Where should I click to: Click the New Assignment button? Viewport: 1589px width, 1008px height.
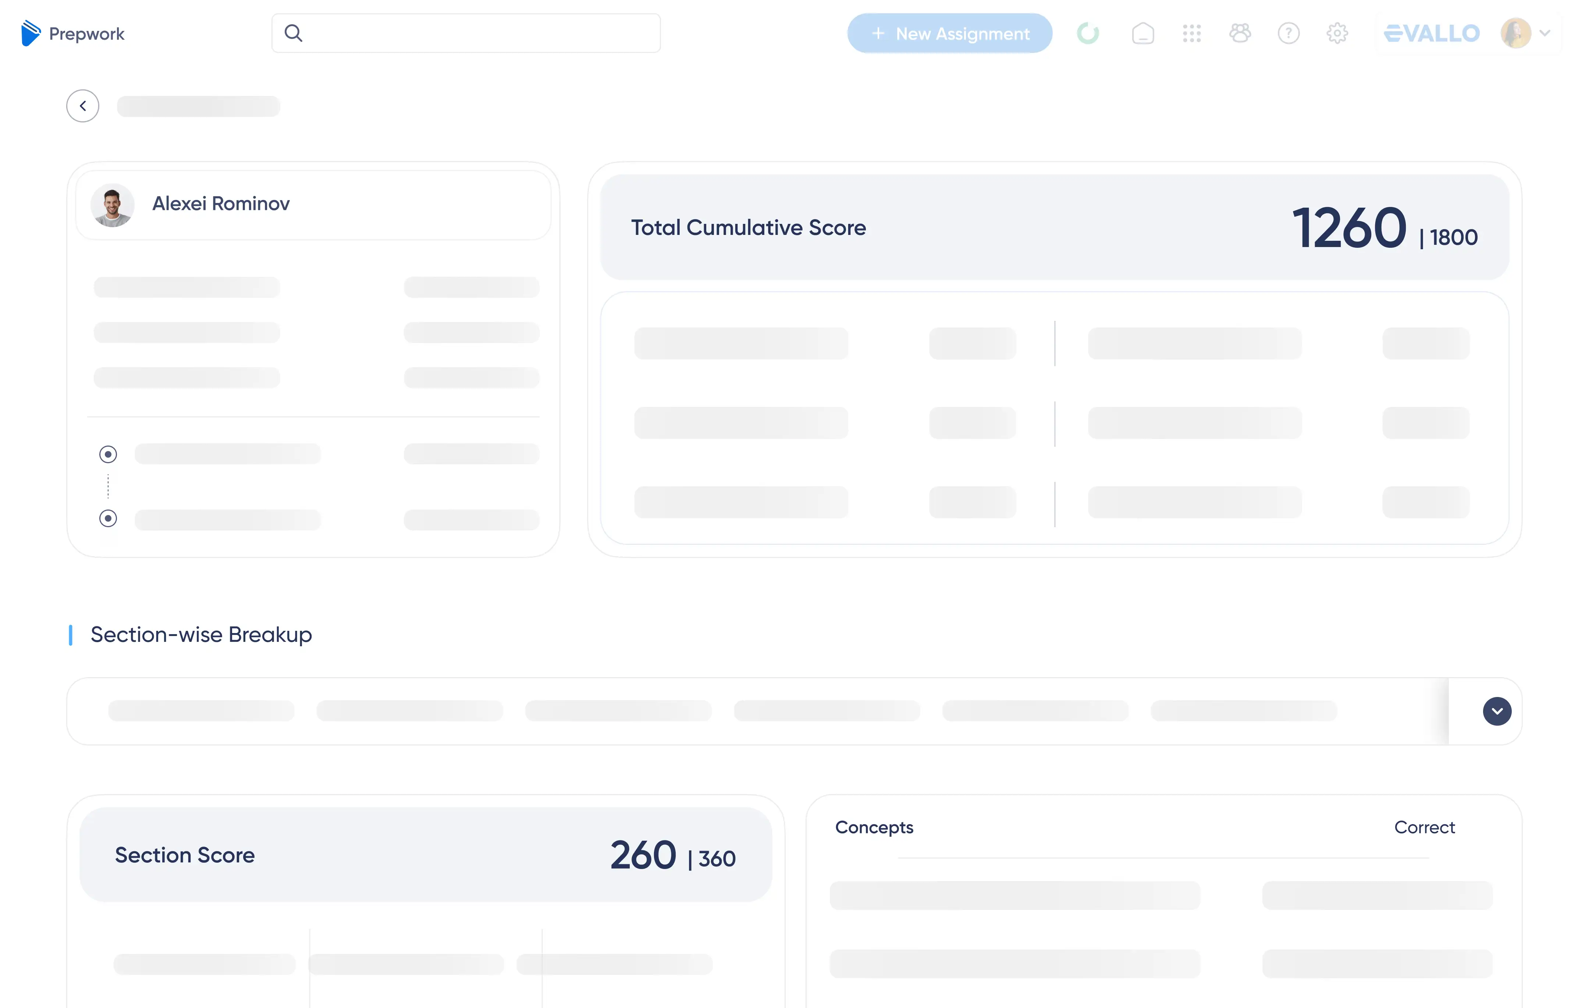(x=949, y=33)
